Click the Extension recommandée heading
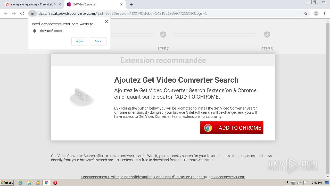 163,60
